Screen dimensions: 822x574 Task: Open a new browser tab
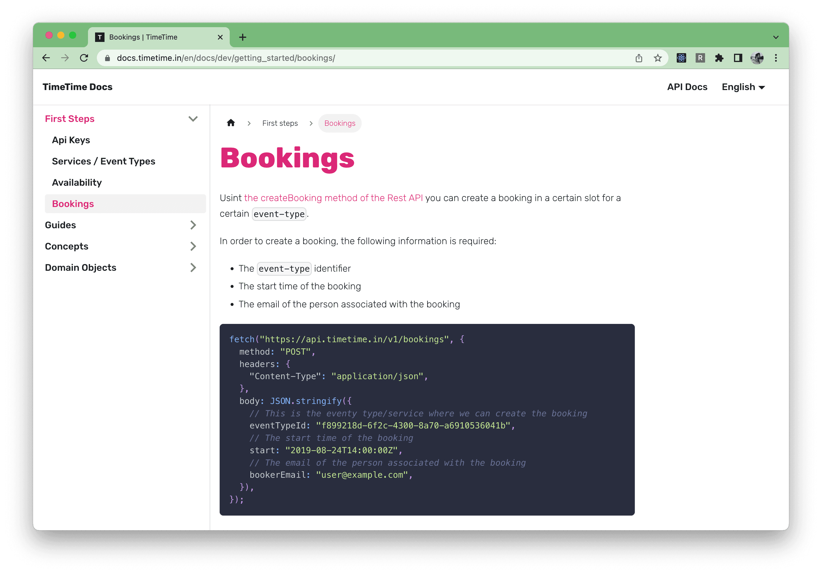pos(242,37)
